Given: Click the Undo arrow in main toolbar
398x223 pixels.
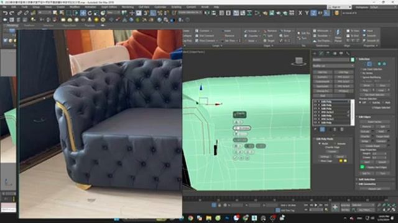Looking at the screenshot, I should tap(5, 13).
